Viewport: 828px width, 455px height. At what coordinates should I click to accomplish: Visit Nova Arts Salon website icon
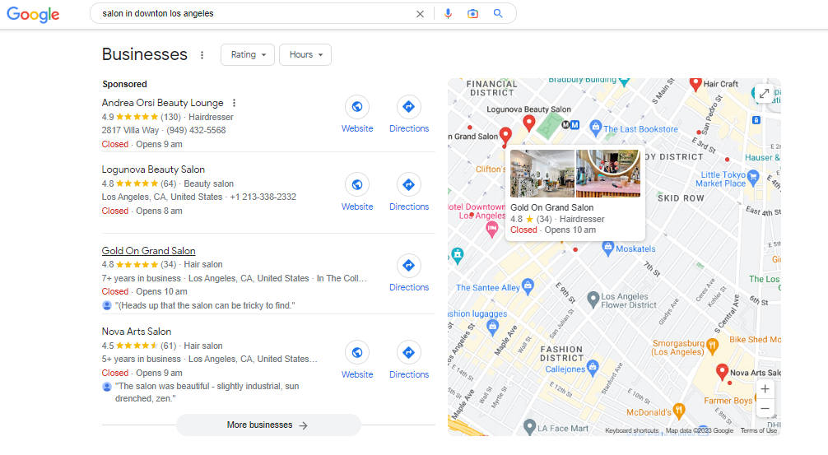[x=357, y=353]
